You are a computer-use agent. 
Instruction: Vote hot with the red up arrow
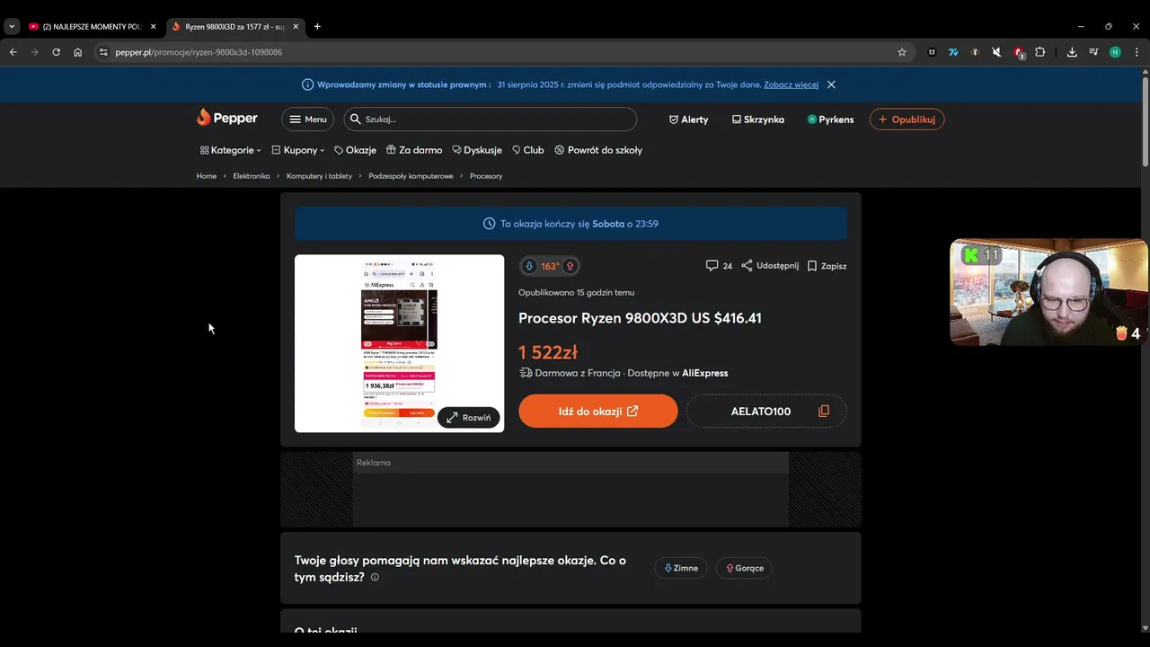(570, 266)
